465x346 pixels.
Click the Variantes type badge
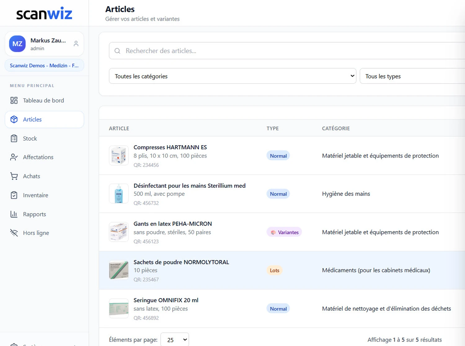[x=284, y=232]
